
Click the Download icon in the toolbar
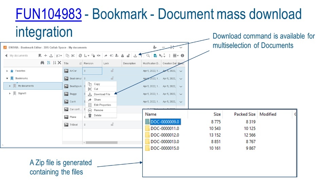click(x=135, y=55)
